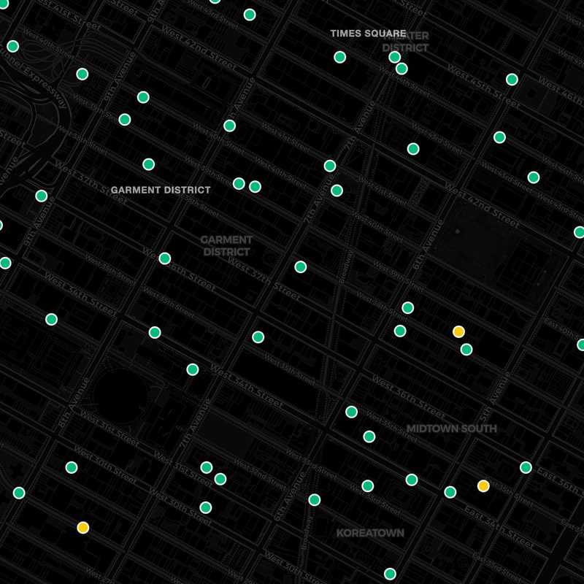
Task: Select green marker just below the East 40th yellow marker
Action: click(466, 350)
